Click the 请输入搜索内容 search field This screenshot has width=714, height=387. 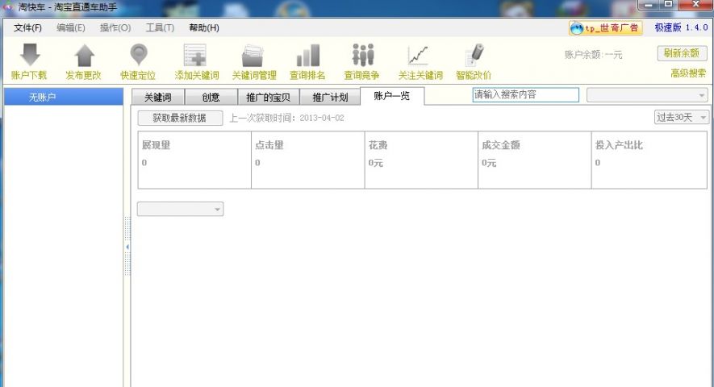(x=525, y=95)
